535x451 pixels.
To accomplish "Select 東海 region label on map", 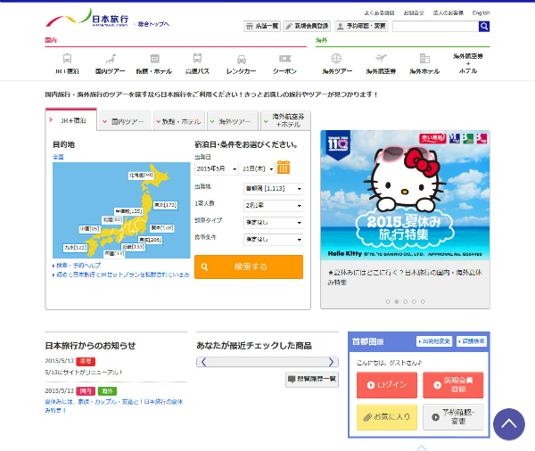I will click(x=150, y=240).
